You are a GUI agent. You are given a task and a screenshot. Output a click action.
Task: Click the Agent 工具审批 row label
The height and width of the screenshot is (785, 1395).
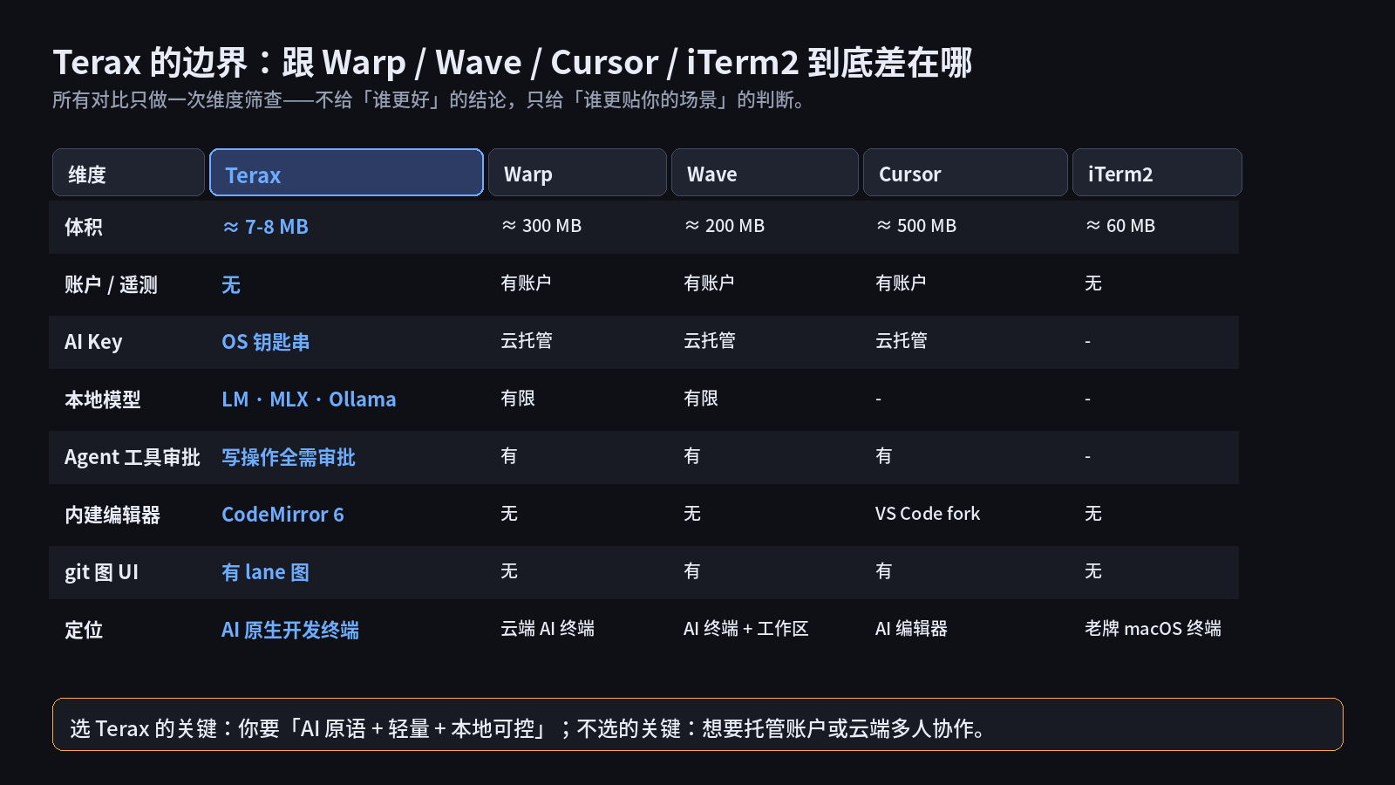[133, 457]
